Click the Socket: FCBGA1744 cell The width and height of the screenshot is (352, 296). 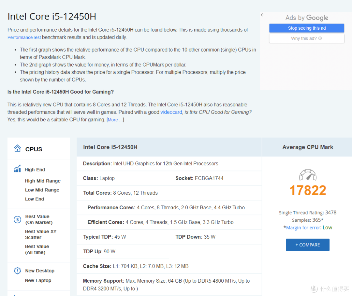(199, 178)
